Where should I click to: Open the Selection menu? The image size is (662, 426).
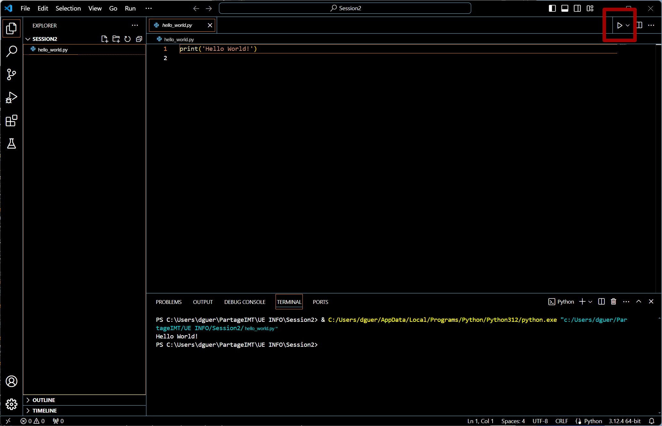coord(68,8)
